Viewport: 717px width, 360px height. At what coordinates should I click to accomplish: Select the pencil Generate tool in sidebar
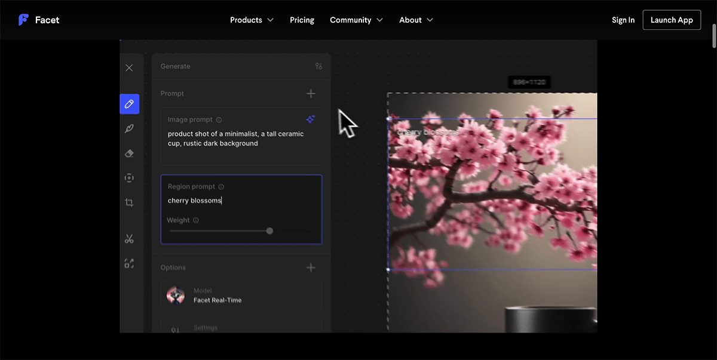[x=129, y=104]
